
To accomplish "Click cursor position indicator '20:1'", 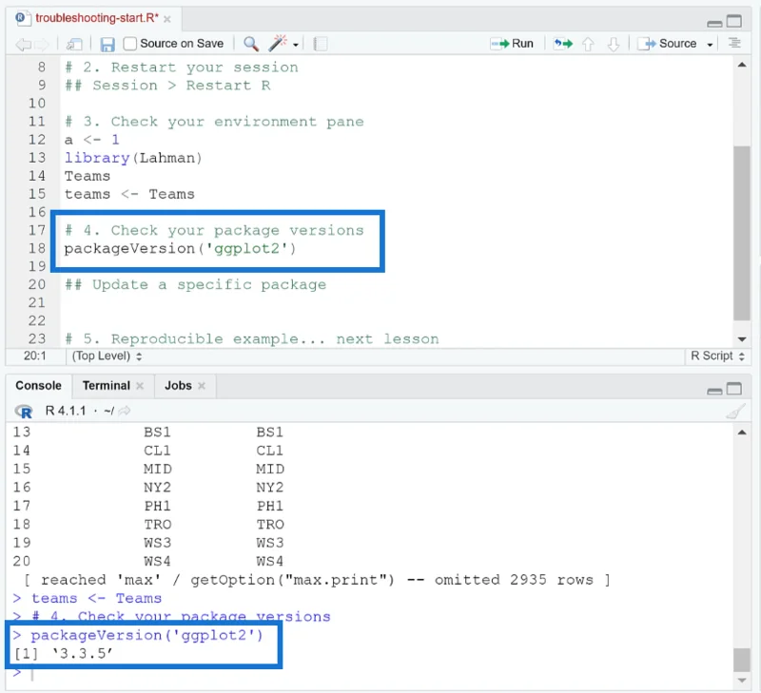I will tap(34, 356).
